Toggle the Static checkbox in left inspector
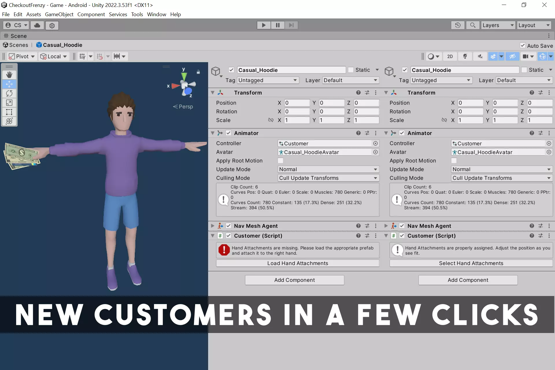The image size is (555, 370). pyautogui.click(x=351, y=70)
